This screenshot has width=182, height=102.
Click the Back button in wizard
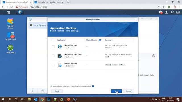57,91
